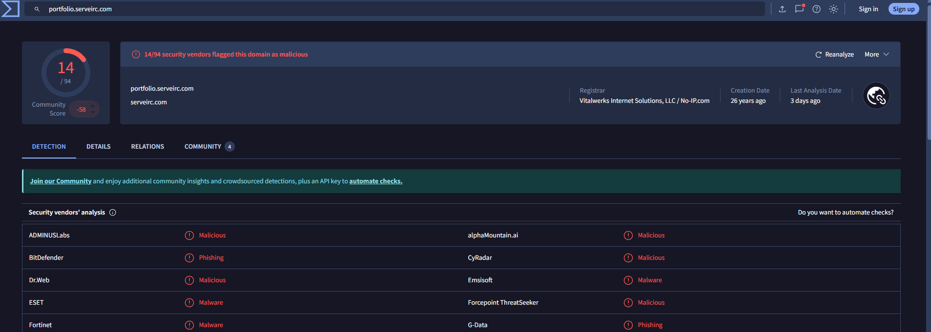Click the Community count badge 4
The width and height of the screenshot is (931, 332).
[229, 146]
